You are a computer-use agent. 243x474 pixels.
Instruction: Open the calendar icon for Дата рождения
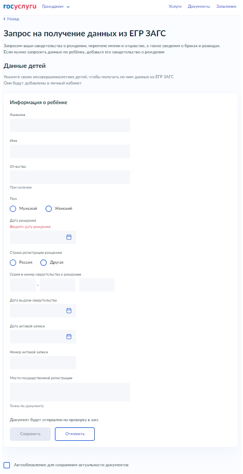(69, 237)
